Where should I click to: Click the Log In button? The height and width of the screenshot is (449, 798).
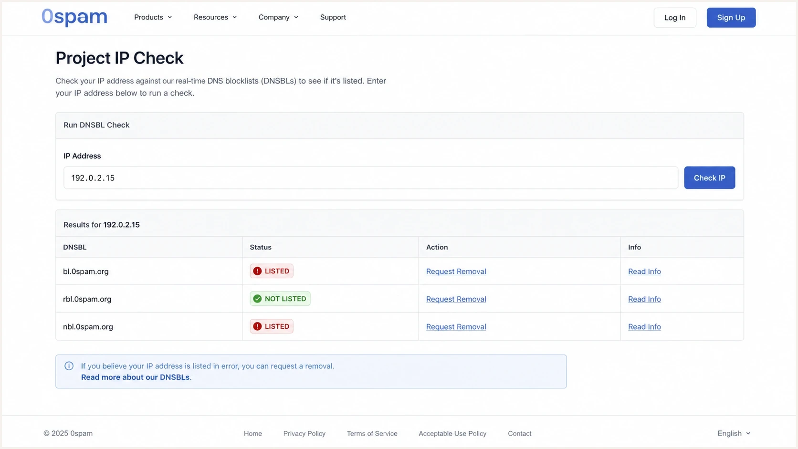pos(675,18)
